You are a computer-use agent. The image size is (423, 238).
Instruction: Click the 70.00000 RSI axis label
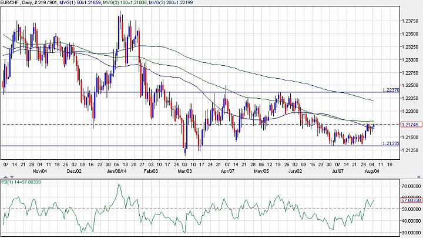click(411, 186)
